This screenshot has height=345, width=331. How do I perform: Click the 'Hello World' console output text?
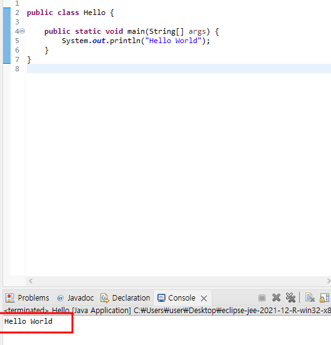[28, 321]
